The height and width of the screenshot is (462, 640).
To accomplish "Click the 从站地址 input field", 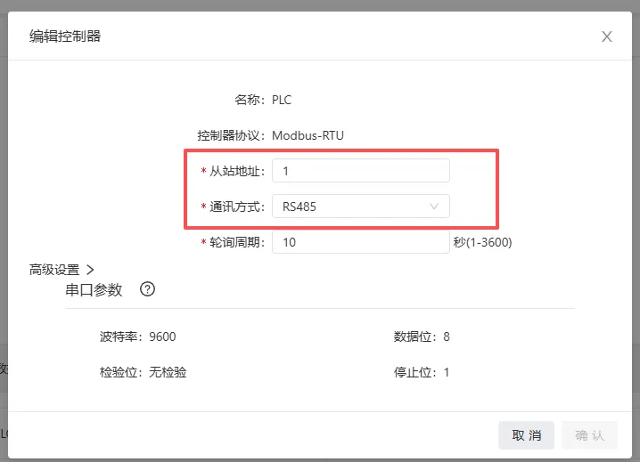I will [x=361, y=171].
